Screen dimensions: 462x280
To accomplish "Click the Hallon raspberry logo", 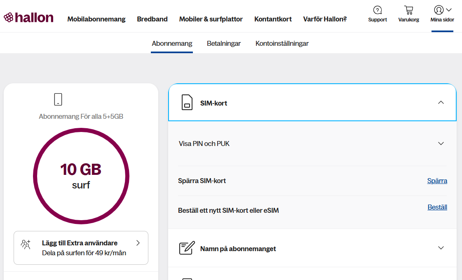I will tap(28, 17).
